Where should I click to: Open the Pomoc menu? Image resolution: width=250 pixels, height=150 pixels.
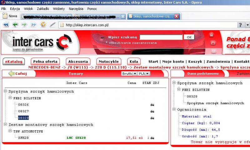(x=92, y=9)
